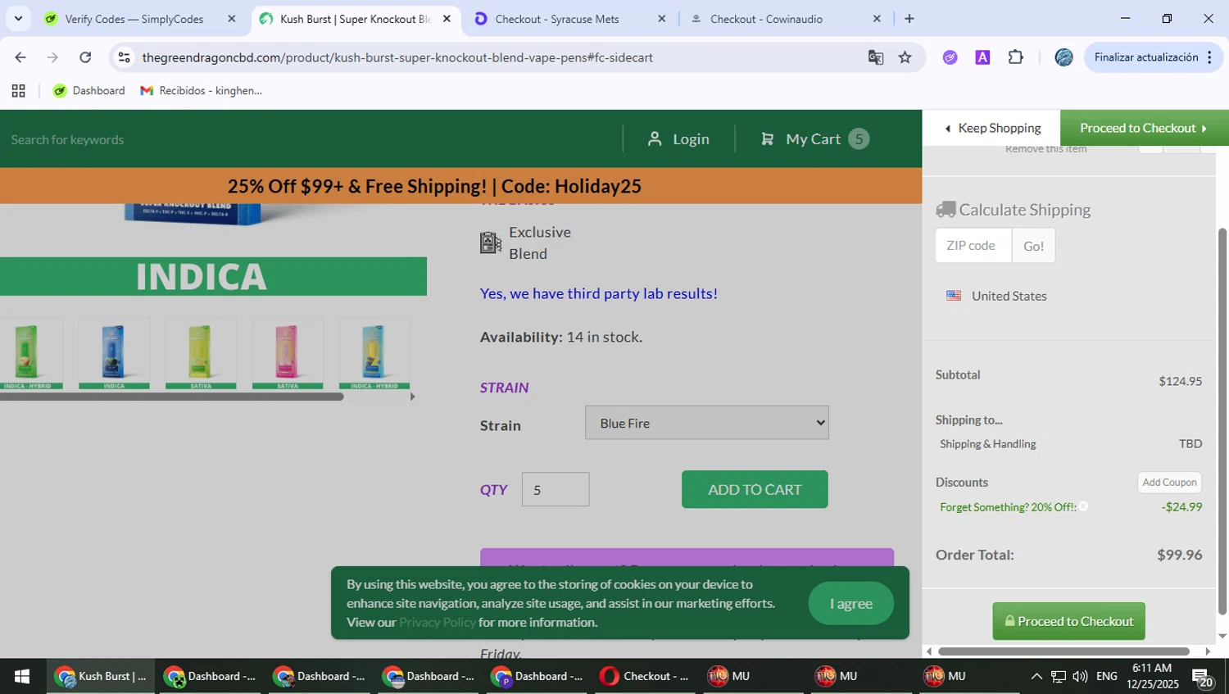
Task: Switch to Verify Codes — SimplyCodes tab
Action: click(x=134, y=19)
